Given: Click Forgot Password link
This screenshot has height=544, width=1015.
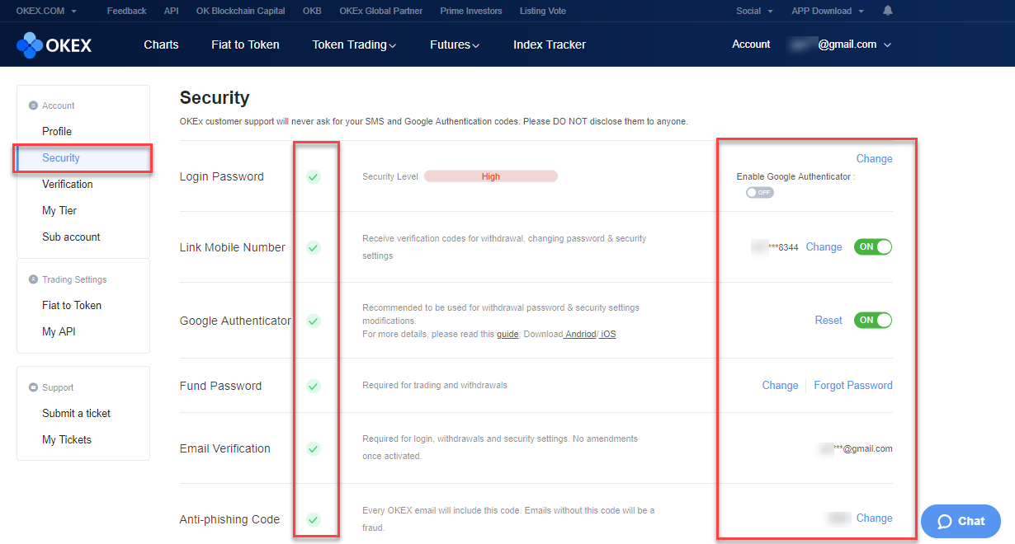Looking at the screenshot, I should 853,385.
